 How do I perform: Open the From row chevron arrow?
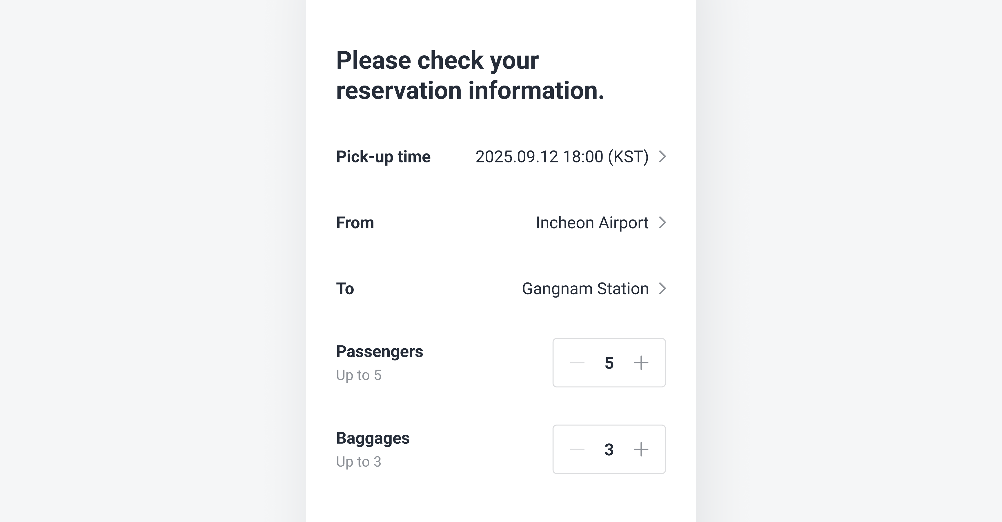pyautogui.click(x=662, y=222)
